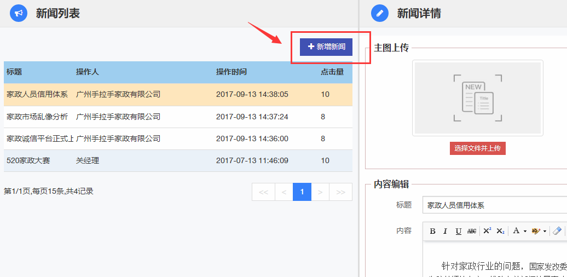This screenshot has height=277, width=567.
Task: Toggle italic formatting in content editor
Action: pos(445,231)
